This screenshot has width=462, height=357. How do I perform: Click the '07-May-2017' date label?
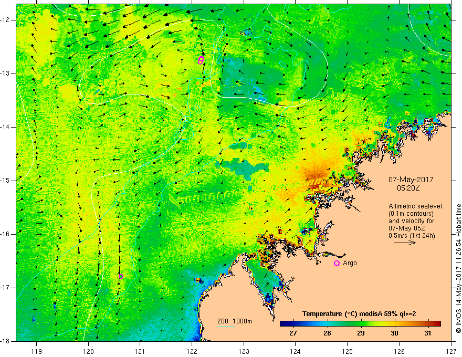(x=411, y=180)
